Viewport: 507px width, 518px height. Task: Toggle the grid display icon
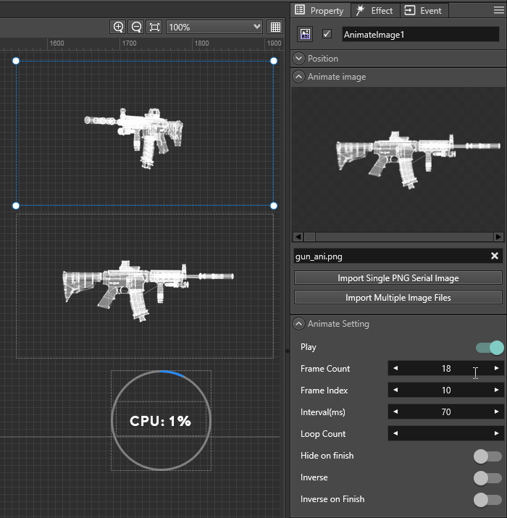tap(275, 27)
